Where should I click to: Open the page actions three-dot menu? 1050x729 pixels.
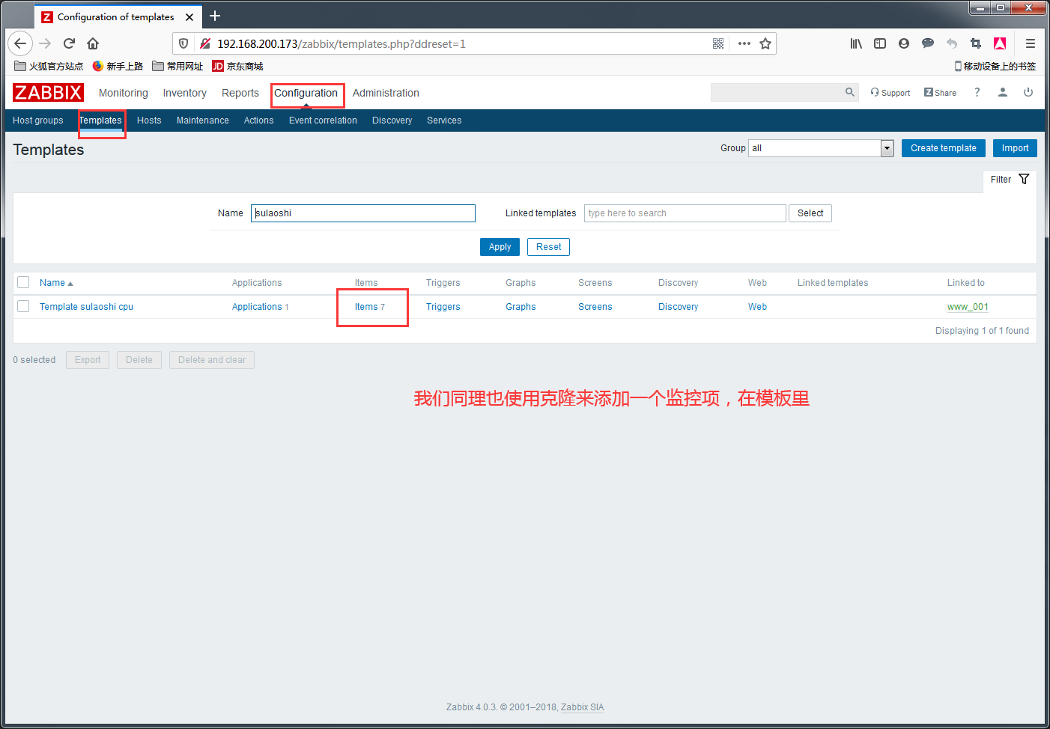(744, 43)
